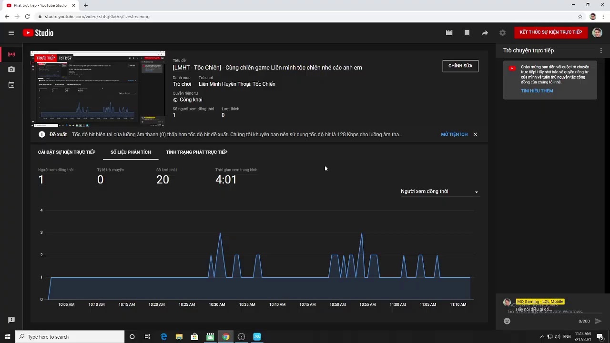Open File Explorer from the taskbar

click(179, 337)
